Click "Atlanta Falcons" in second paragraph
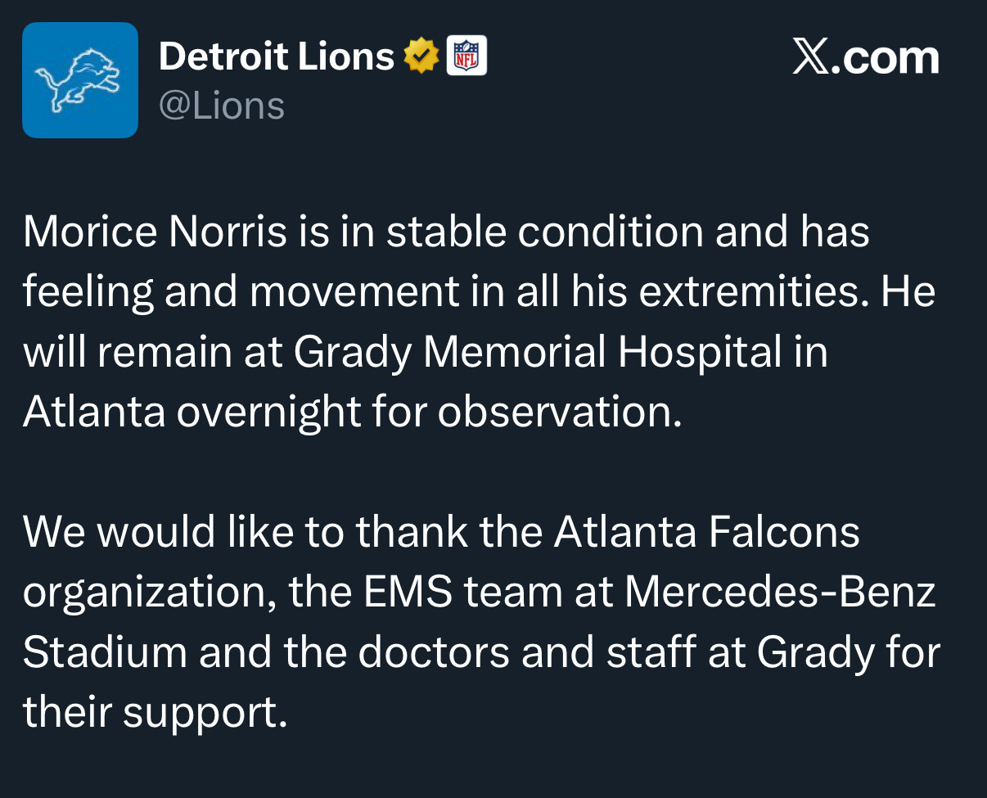This screenshot has width=987, height=798. click(x=707, y=532)
